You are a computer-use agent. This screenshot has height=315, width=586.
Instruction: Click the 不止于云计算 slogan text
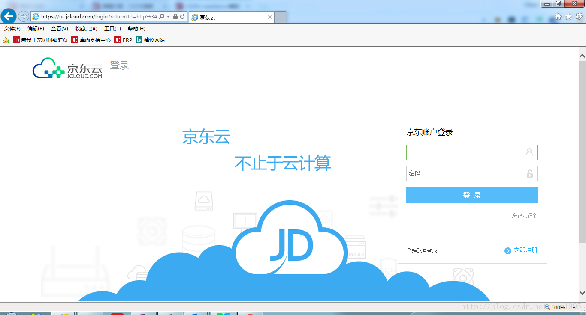[x=283, y=163]
